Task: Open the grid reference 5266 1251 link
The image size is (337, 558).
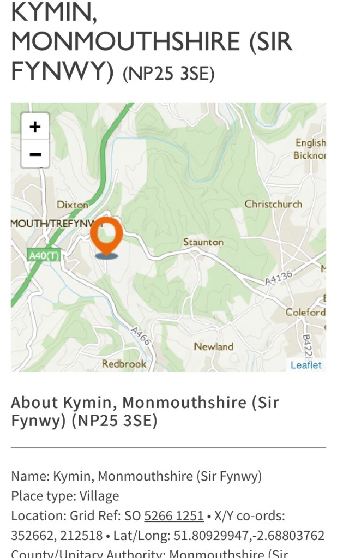Action: [x=173, y=515]
